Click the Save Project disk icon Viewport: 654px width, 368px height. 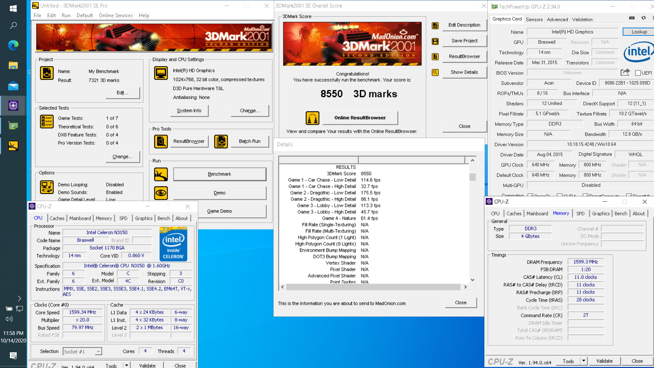pyautogui.click(x=435, y=41)
